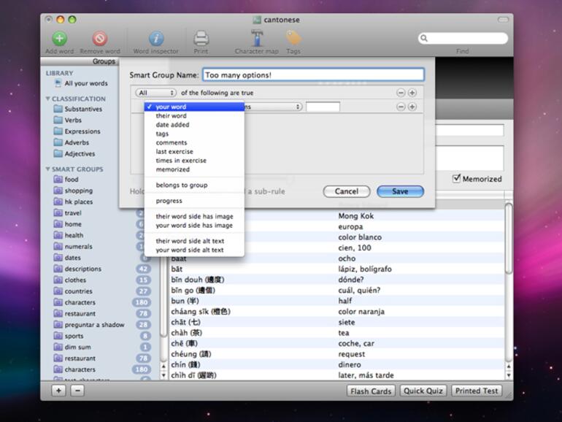
Task: Start the Flash Cards exercise
Action: tap(371, 391)
